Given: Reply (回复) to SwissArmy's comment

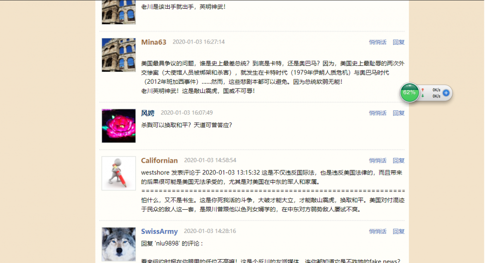Looking at the screenshot, I should (398, 232).
